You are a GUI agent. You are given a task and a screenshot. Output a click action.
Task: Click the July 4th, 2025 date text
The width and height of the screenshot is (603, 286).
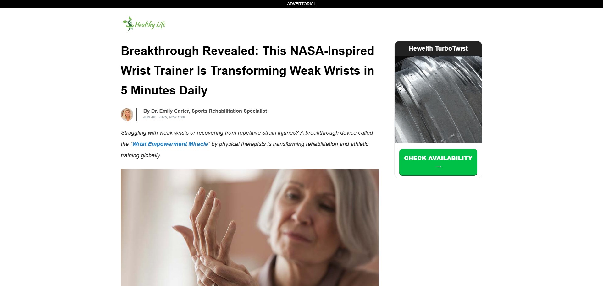coord(155,117)
